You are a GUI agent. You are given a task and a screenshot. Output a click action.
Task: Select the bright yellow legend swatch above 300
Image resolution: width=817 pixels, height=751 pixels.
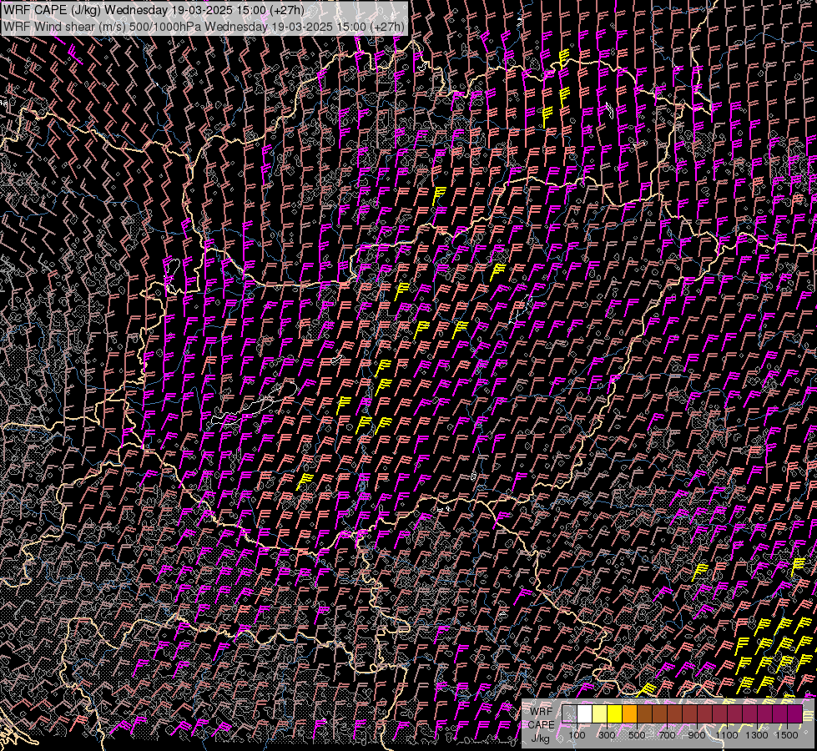pyautogui.click(x=615, y=713)
